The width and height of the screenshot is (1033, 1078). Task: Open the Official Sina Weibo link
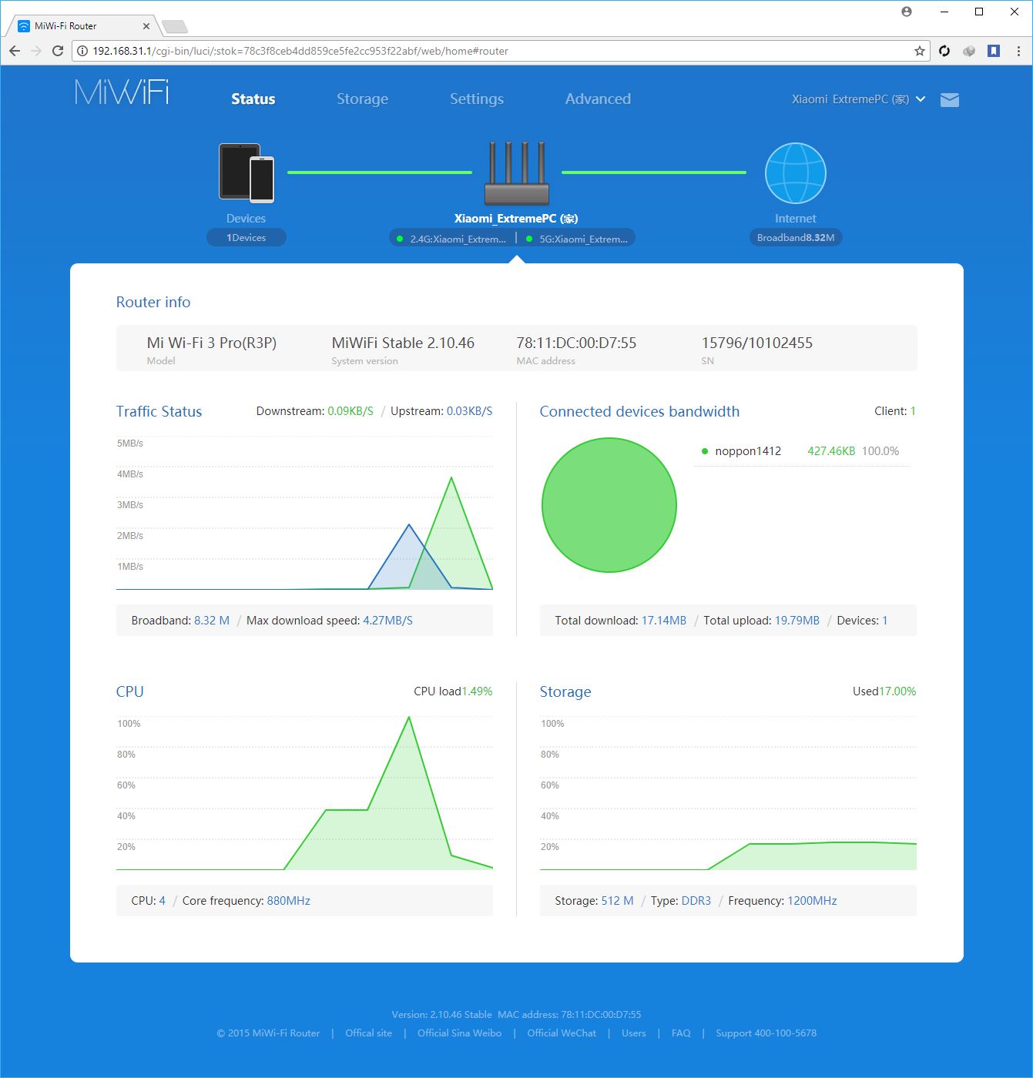[459, 1033]
